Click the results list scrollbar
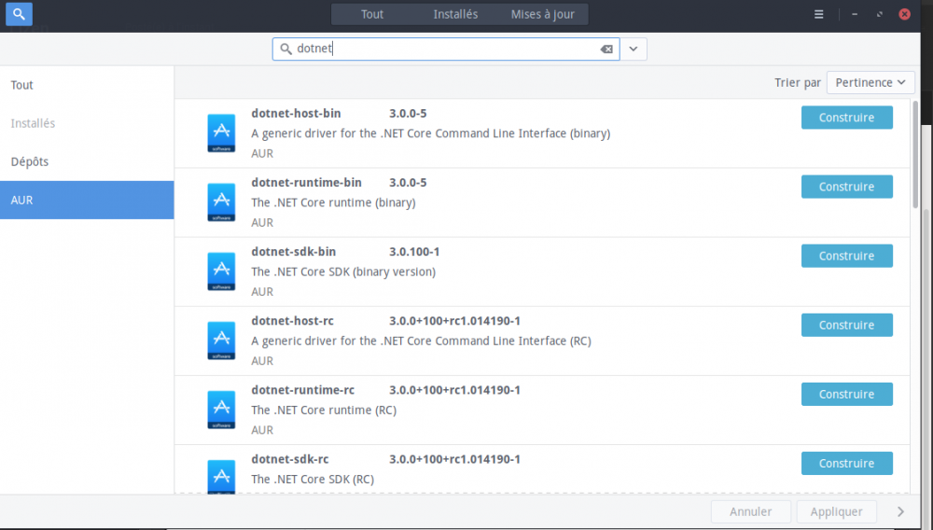The height and width of the screenshot is (530, 933). [x=916, y=155]
